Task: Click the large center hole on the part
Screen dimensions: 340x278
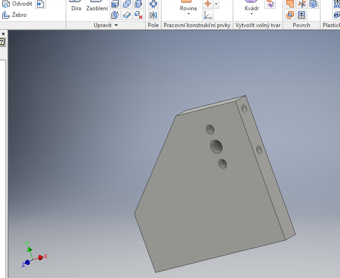Action: tap(216, 146)
